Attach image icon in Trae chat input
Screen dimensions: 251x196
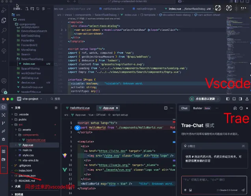pyautogui.click(x=190, y=190)
